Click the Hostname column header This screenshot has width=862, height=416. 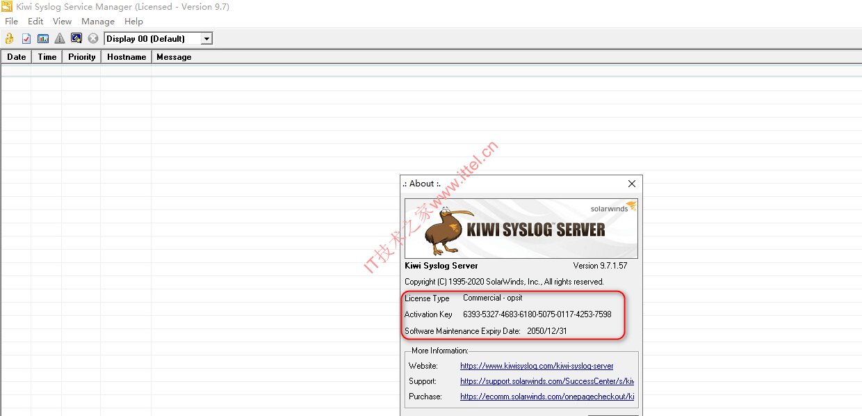[x=127, y=57]
